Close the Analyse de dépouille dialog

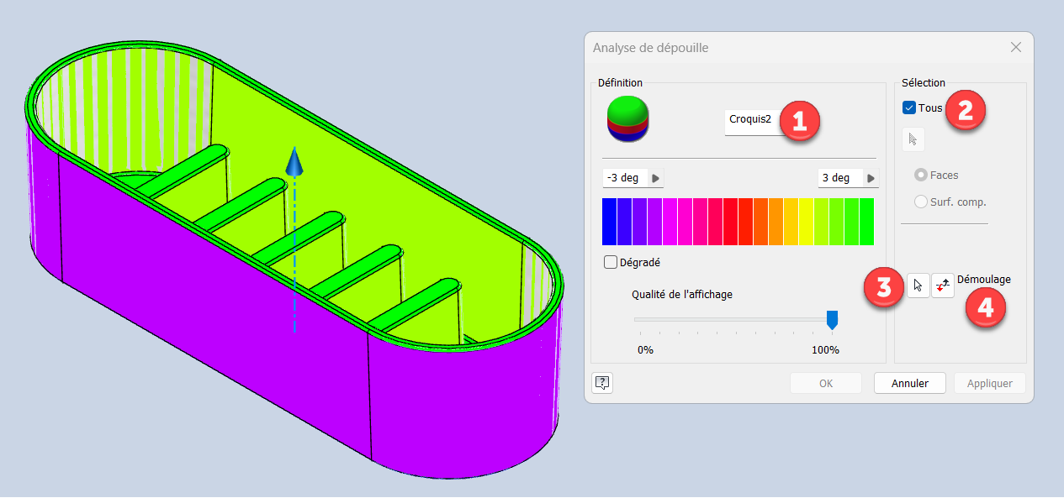[x=1016, y=48]
